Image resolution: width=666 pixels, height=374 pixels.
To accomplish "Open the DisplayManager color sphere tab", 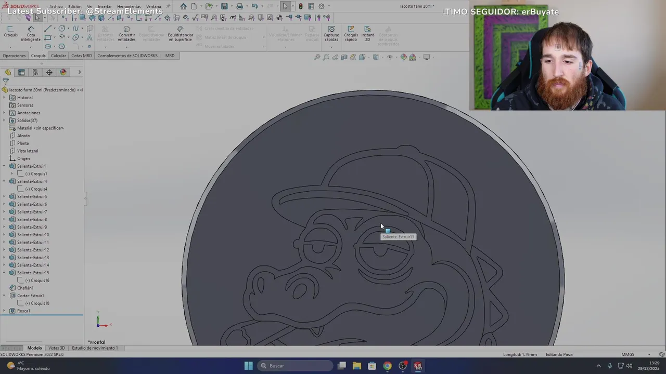I will 63,72.
